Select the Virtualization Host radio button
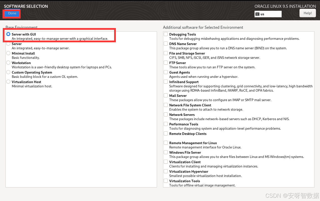 8,82
